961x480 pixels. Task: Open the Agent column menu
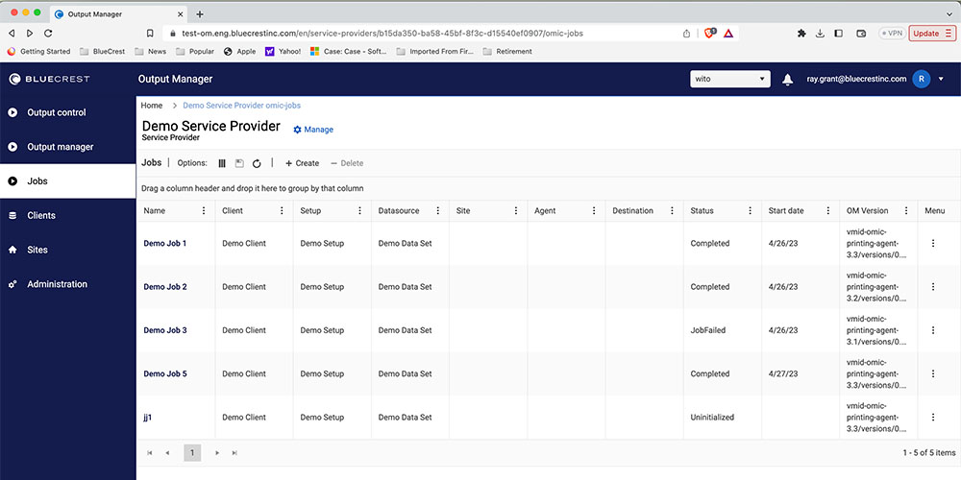tap(594, 210)
